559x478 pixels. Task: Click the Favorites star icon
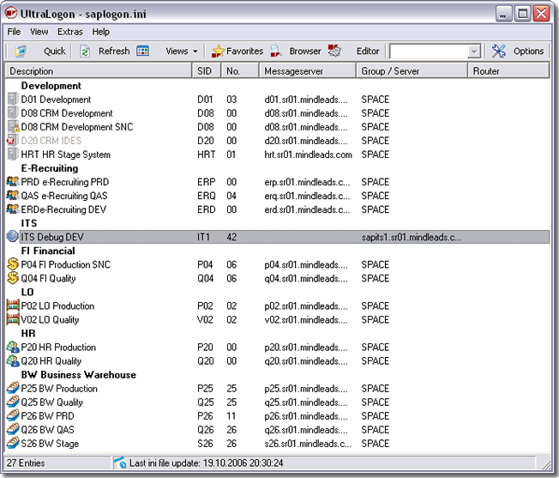click(218, 51)
